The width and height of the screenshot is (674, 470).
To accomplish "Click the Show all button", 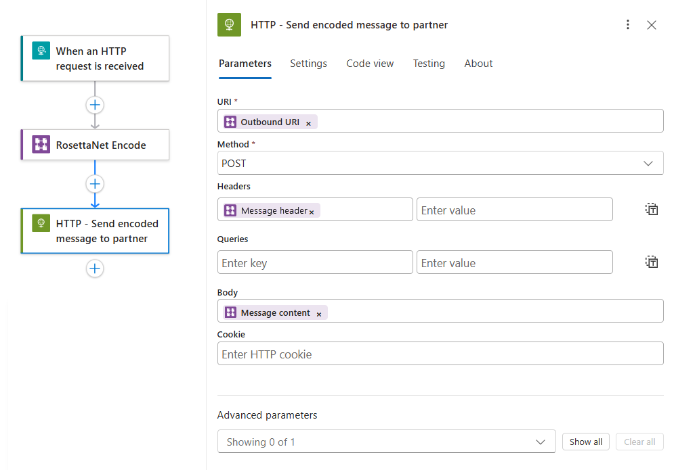I will click(x=586, y=442).
